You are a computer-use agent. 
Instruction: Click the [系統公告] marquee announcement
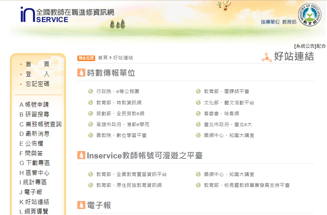[310, 46]
